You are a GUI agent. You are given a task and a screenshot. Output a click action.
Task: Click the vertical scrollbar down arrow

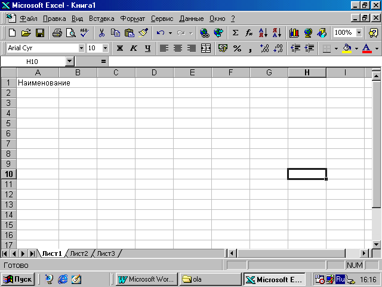click(x=376, y=244)
